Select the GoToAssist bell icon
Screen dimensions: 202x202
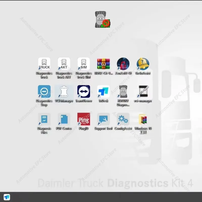coord(143,64)
